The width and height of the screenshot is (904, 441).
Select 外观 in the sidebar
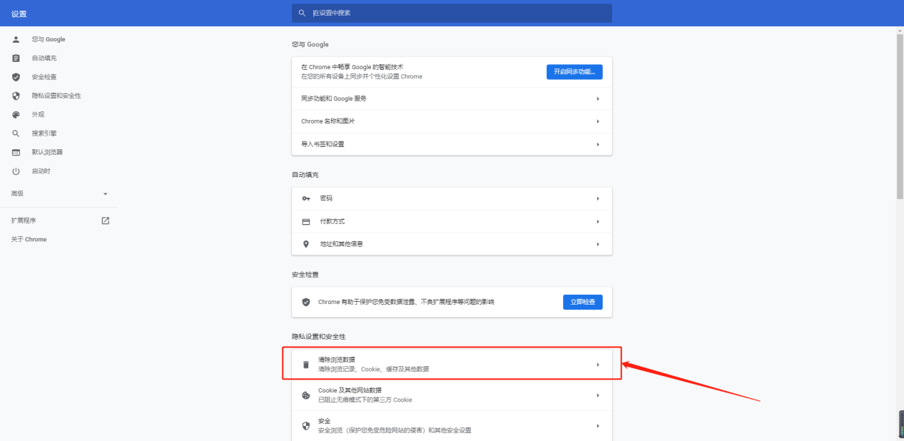[38, 114]
